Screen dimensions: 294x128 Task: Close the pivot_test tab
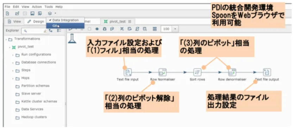click(130, 22)
